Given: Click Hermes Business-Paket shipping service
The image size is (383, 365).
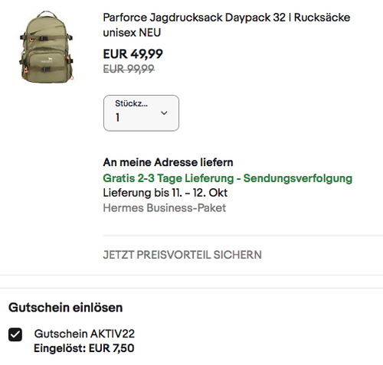Looking at the screenshot, I should click(165, 207).
